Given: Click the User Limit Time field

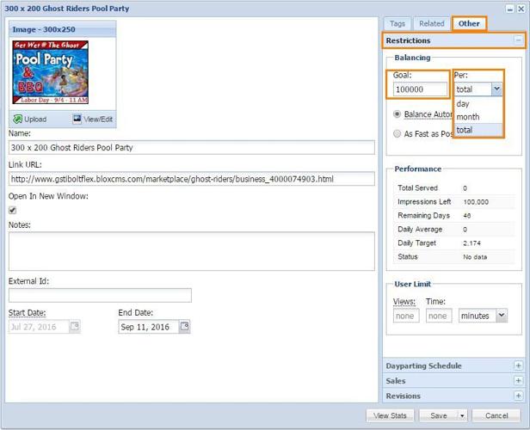Looking at the screenshot, I should pos(439,316).
